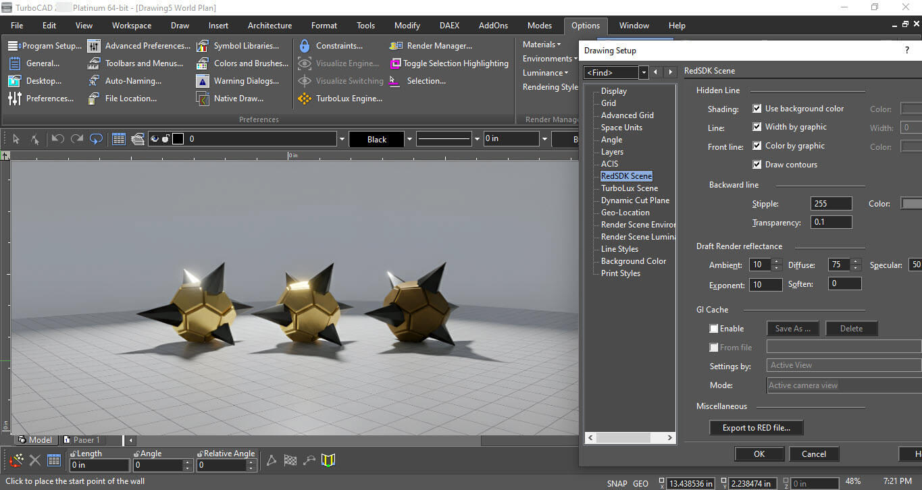Expand the Find combo box dropdown
The height and width of the screenshot is (490, 922).
pyautogui.click(x=644, y=72)
